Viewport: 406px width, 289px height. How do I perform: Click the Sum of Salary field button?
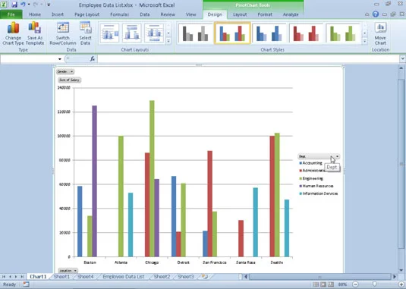69,80
